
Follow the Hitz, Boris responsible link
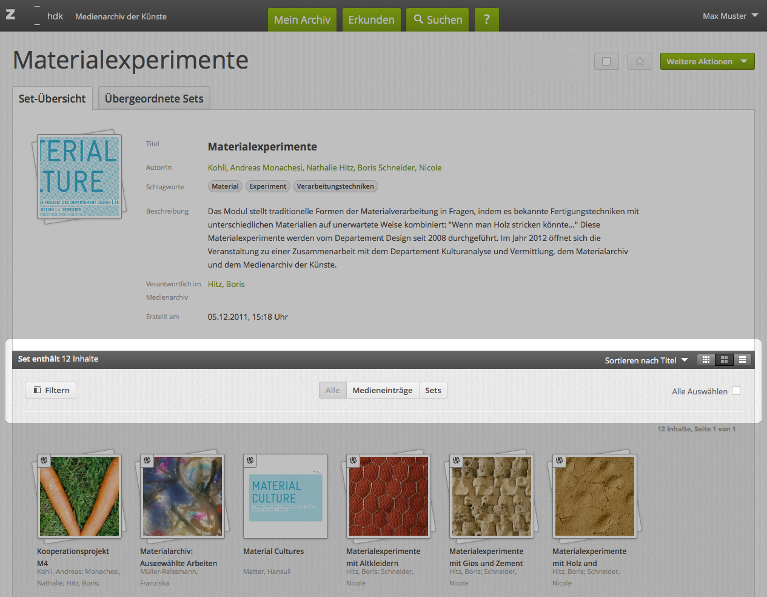click(226, 284)
